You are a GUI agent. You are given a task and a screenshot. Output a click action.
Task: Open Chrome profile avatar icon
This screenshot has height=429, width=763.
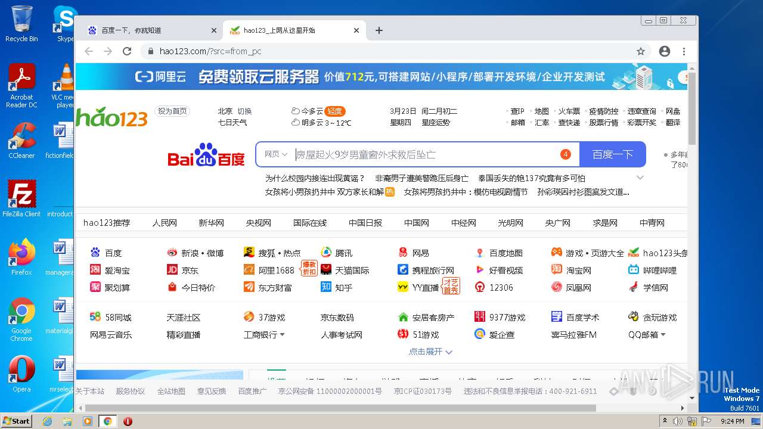tap(665, 51)
